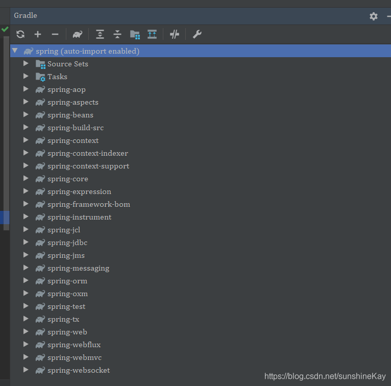Toggle offline mode in Gradle toolbar
This screenshot has width=391, height=386.
175,34
